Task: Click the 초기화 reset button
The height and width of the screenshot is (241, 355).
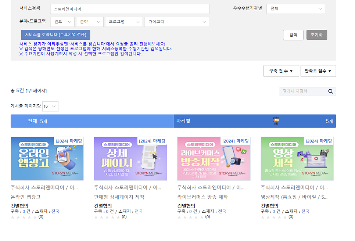Action: [x=317, y=35]
